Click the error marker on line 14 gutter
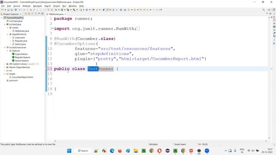 (47, 69)
